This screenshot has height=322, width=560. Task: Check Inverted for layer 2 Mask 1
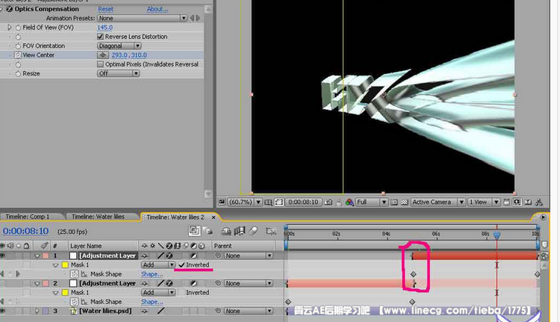click(x=181, y=292)
